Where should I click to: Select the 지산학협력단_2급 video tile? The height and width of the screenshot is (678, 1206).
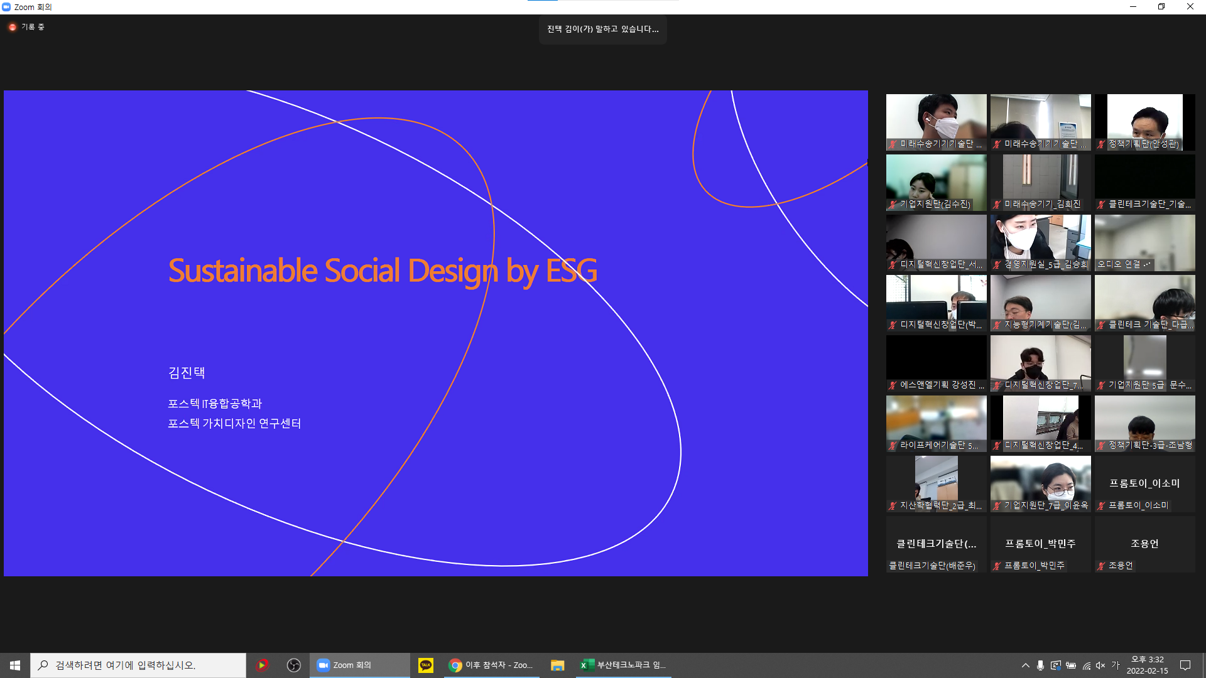pyautogui.click(x=936, y=484)
